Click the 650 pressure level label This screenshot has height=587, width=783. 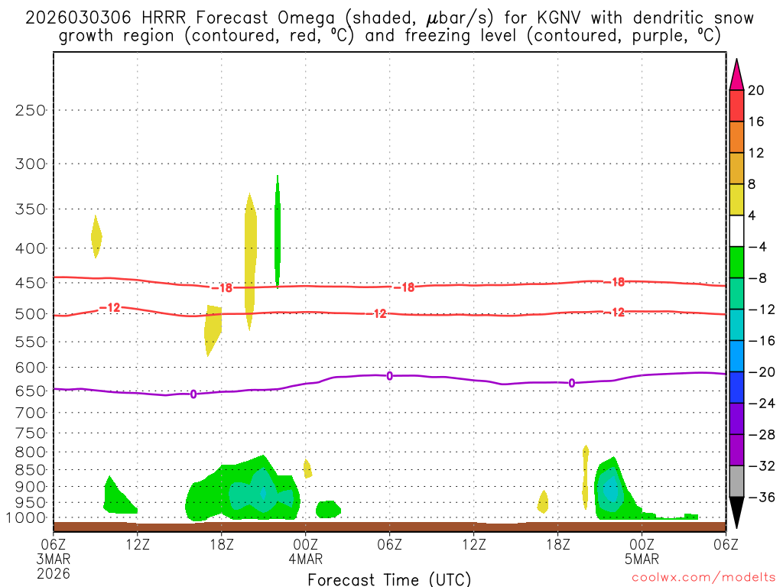pyautogui.click(x=31, y=391)
